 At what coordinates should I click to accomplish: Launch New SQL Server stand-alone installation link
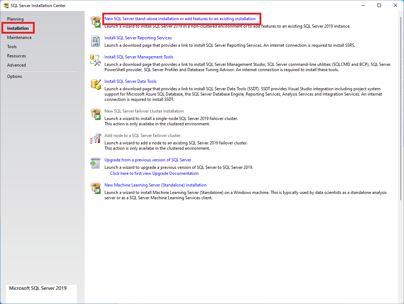(x=180, y=18)
